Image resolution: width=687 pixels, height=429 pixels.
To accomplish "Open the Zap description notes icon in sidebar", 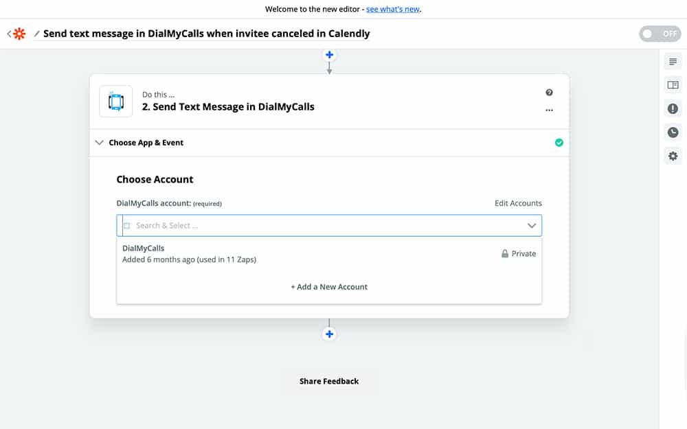I will tap(673, 62).
